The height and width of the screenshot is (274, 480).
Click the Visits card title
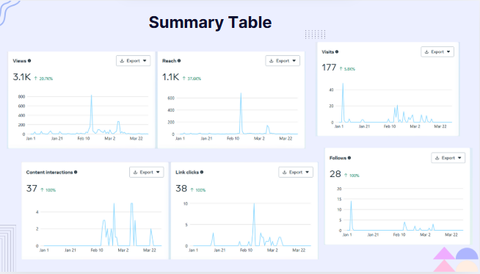327,52
